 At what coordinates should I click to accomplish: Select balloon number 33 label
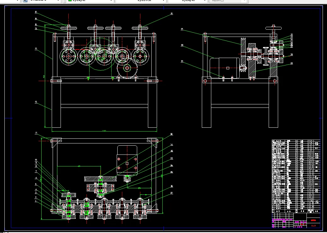(172, 158)
